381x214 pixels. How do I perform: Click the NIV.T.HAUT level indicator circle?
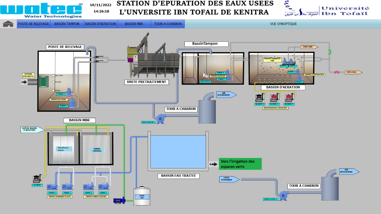(x=53, y=76)
